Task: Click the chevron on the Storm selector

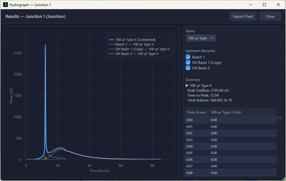Action: 212,38
